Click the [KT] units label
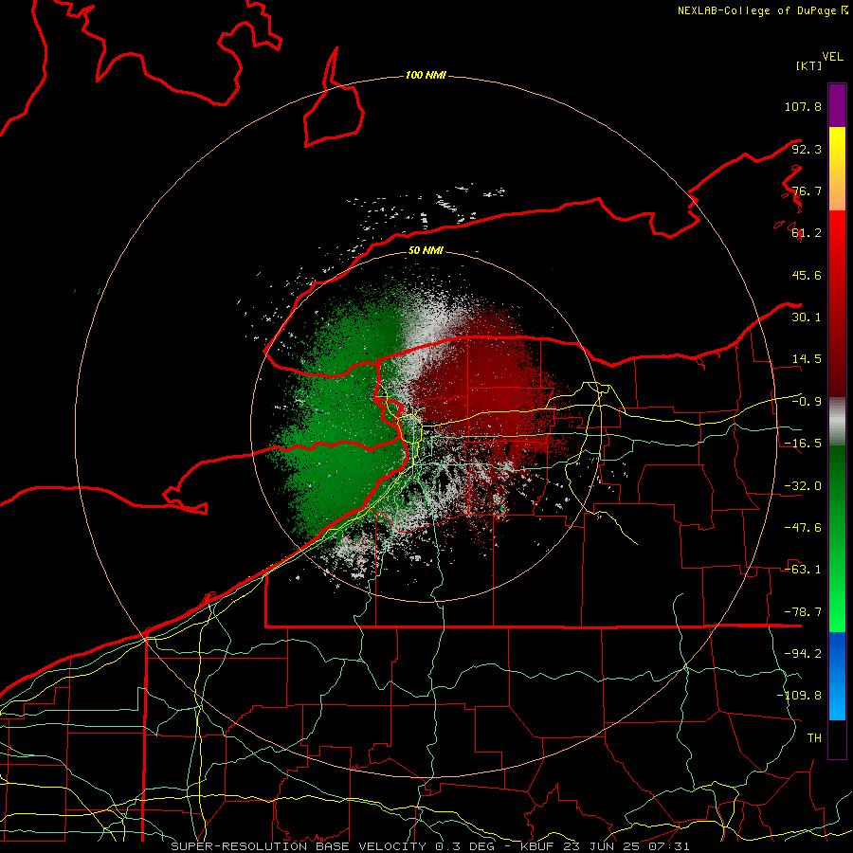 point(808,65)
